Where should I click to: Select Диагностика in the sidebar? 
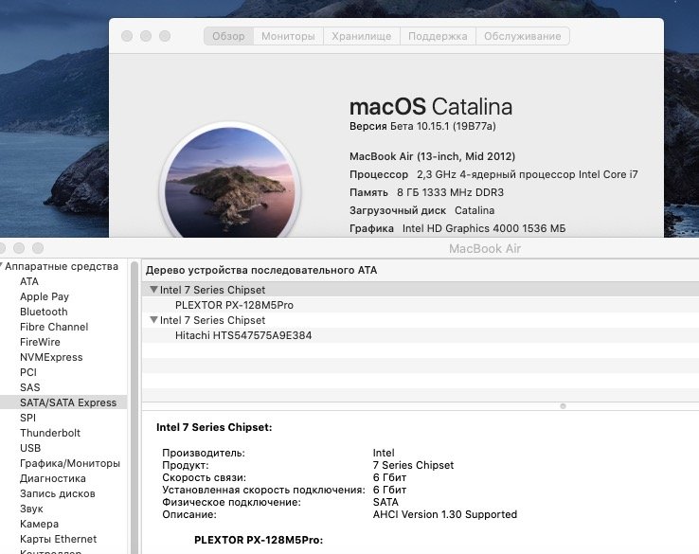pos(53,478)
